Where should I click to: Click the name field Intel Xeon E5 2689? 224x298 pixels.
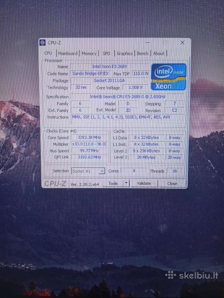[x=109, y=67]
